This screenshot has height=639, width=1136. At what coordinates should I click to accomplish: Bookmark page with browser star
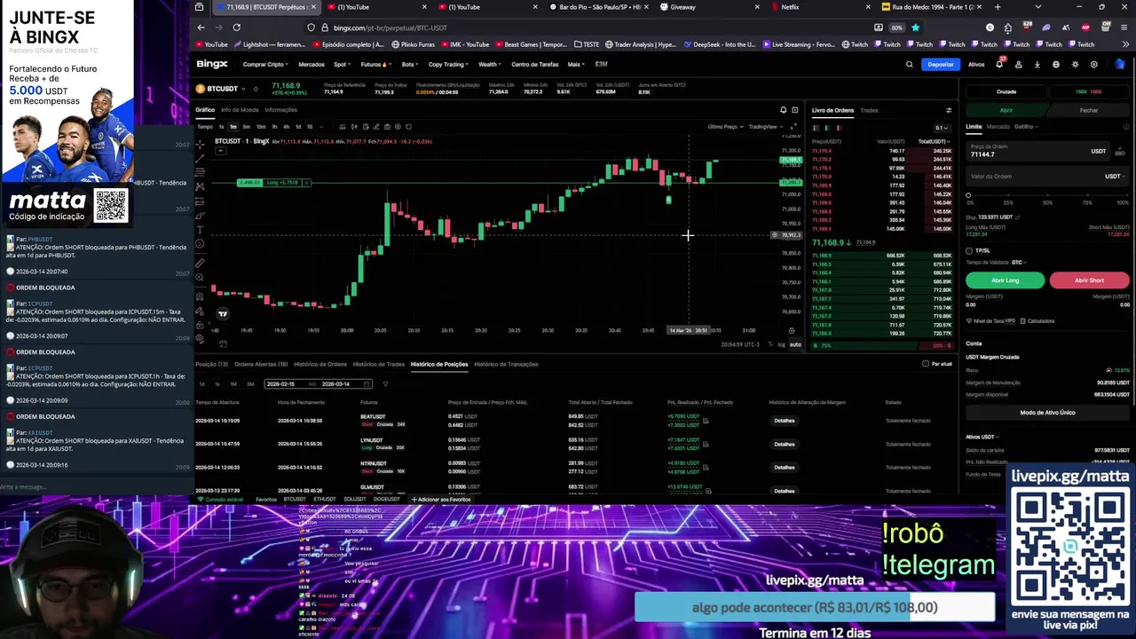(916, 28)
